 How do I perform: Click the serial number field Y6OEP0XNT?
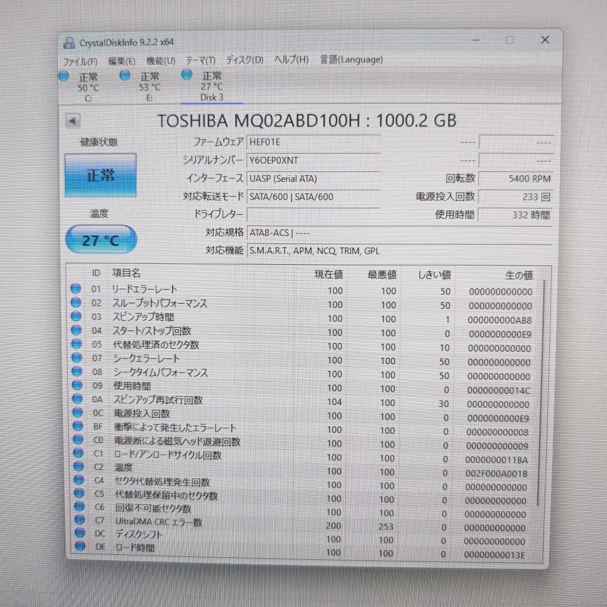pos(314,160)
